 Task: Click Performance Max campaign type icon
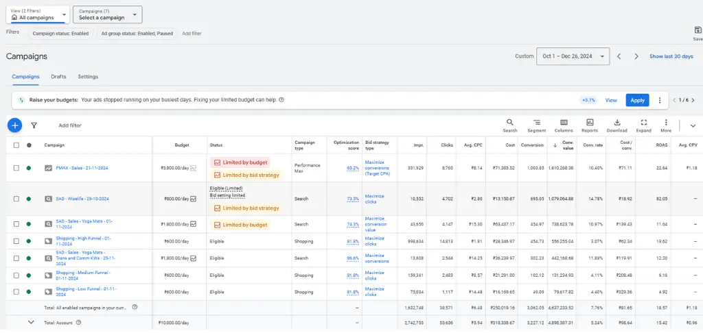(49, 169)
